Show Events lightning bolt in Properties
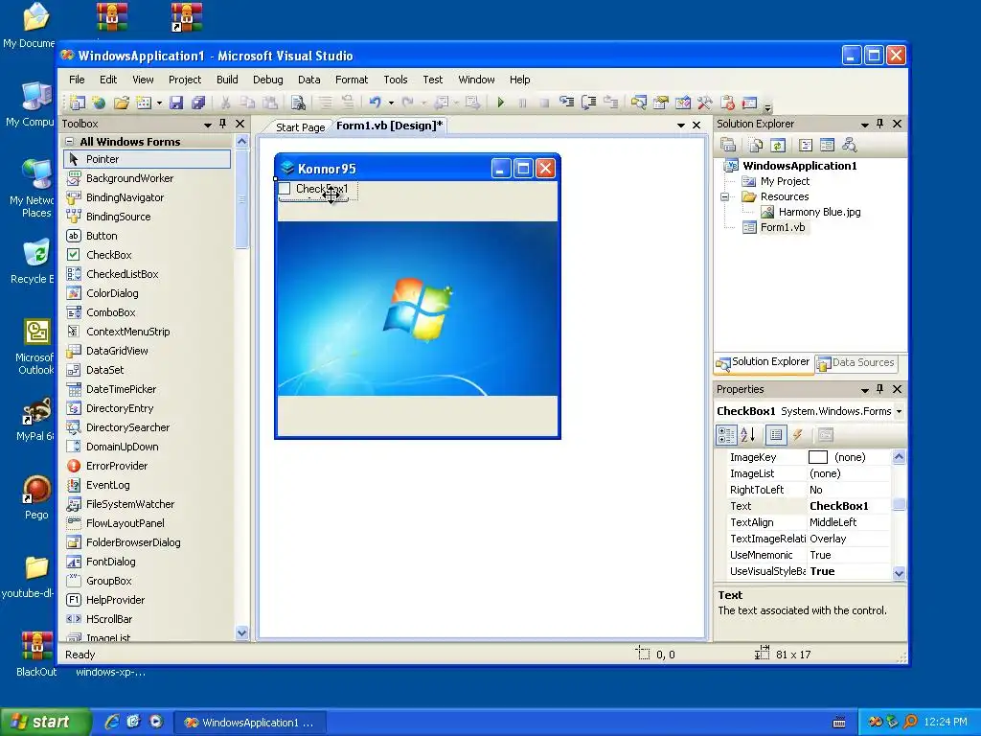Screen dimensions: 981x736 pyautogui.click(x=798, y=434)
